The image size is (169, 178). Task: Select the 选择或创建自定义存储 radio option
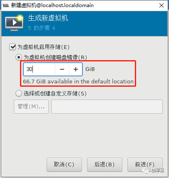tap(19, 93)
